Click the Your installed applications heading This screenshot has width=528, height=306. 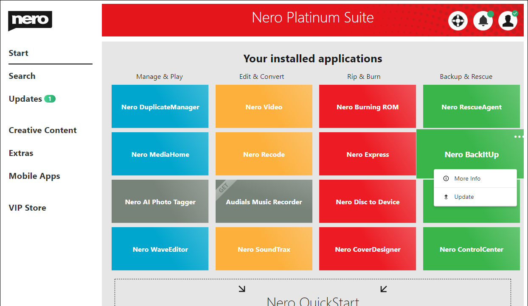click(x=313, y=58)
